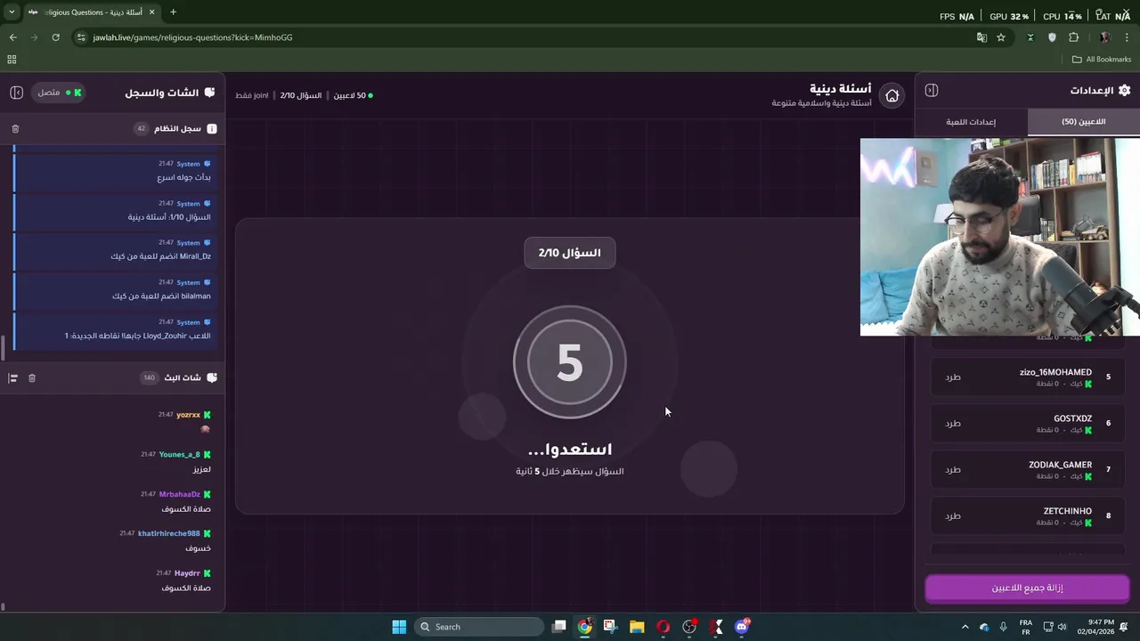Click chat username Younes_a_8
This screenshot has width=1140, height=641.
(179, 455)
